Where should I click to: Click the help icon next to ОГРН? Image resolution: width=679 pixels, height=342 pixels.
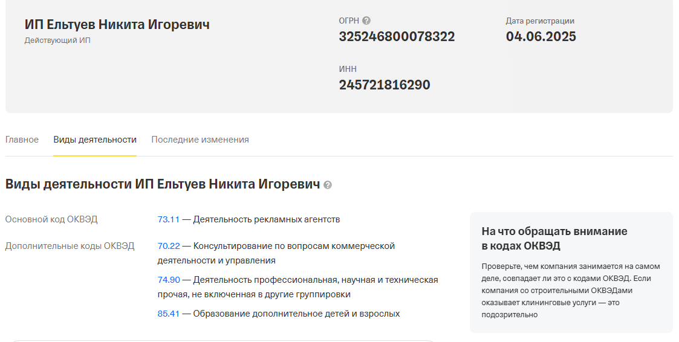tap(366, 21)
